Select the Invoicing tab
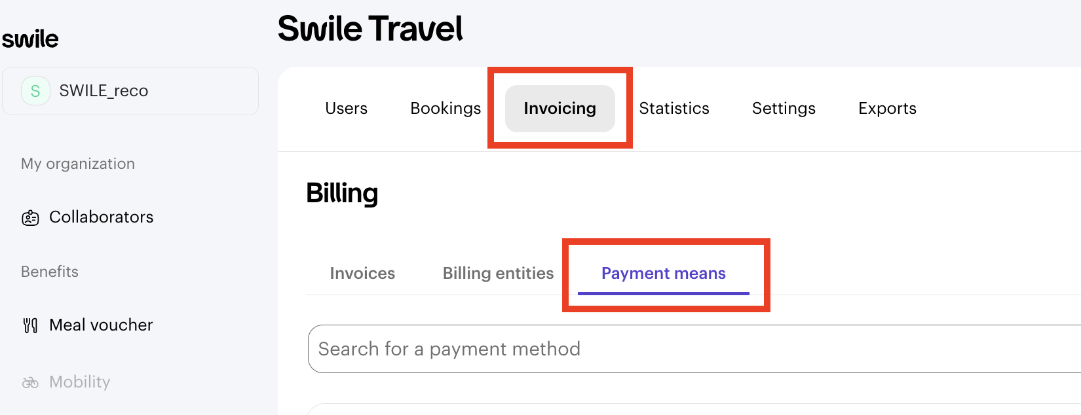This screenshot has height=415, width=1081. pyautogui.click(x=559, y=109)
